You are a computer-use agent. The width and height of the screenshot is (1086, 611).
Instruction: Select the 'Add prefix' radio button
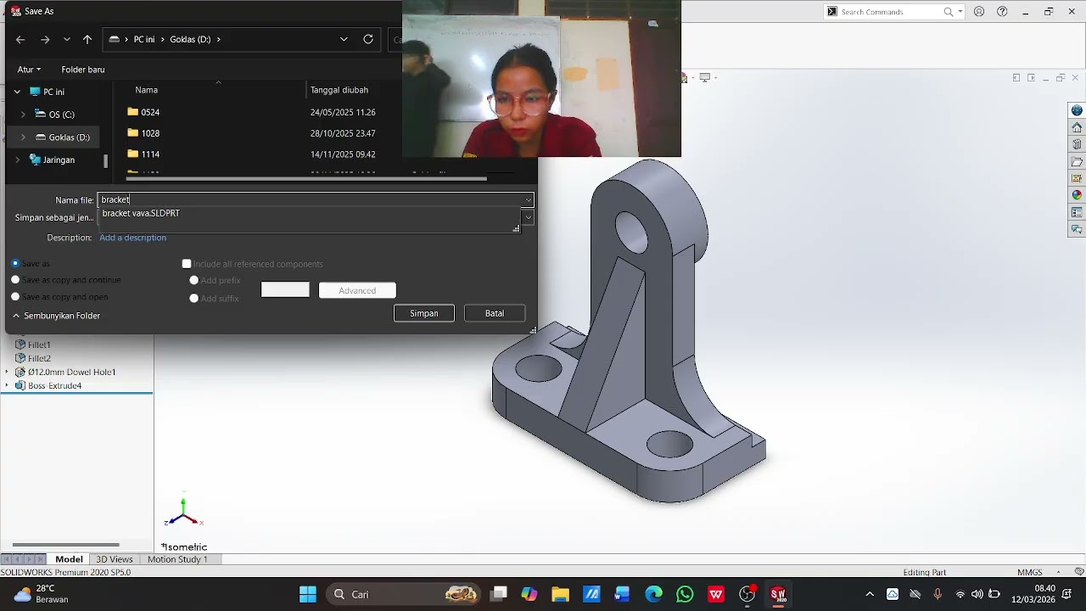[194, 280]
